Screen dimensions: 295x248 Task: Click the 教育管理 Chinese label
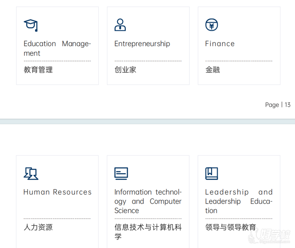38,70
